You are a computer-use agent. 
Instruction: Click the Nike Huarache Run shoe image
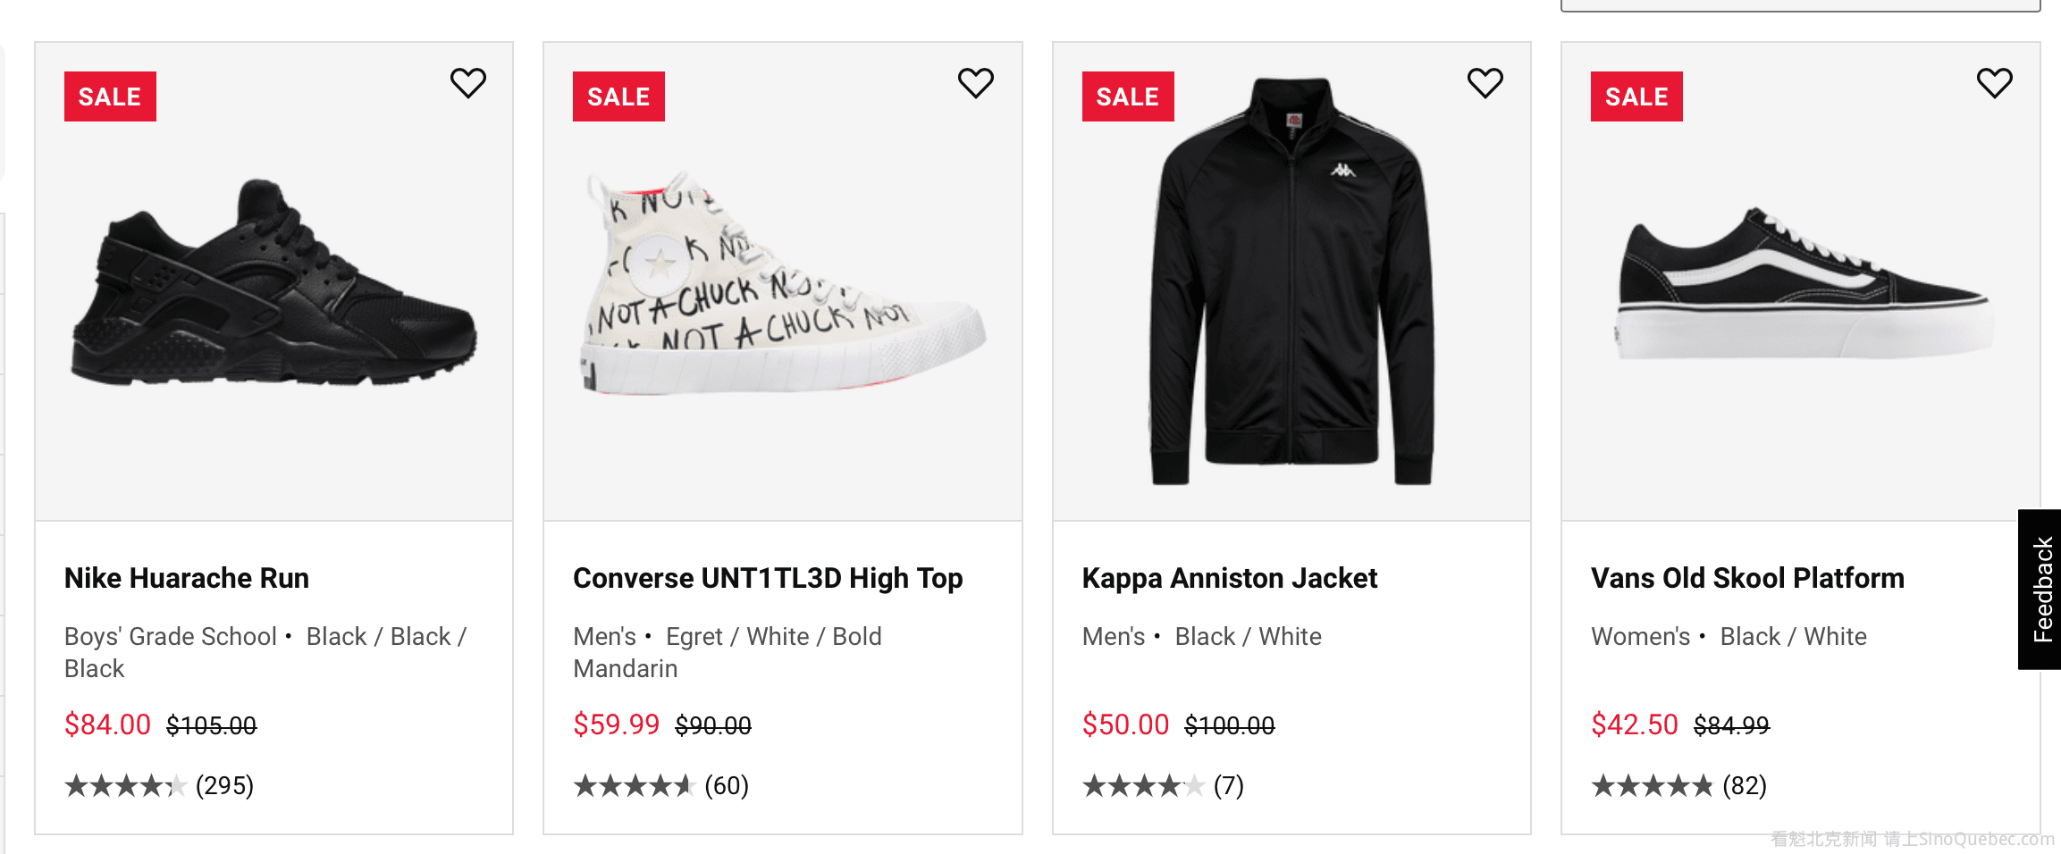273,284
